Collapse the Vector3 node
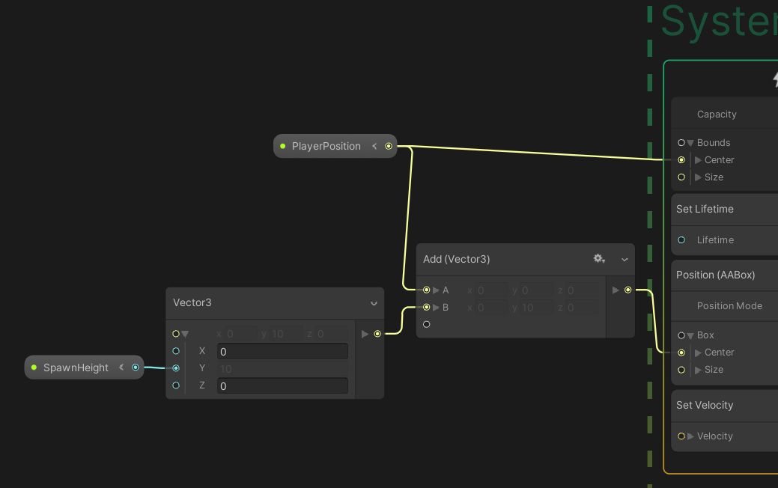The width and height of the screenshot is (778, 488). (x=374, y=303)
